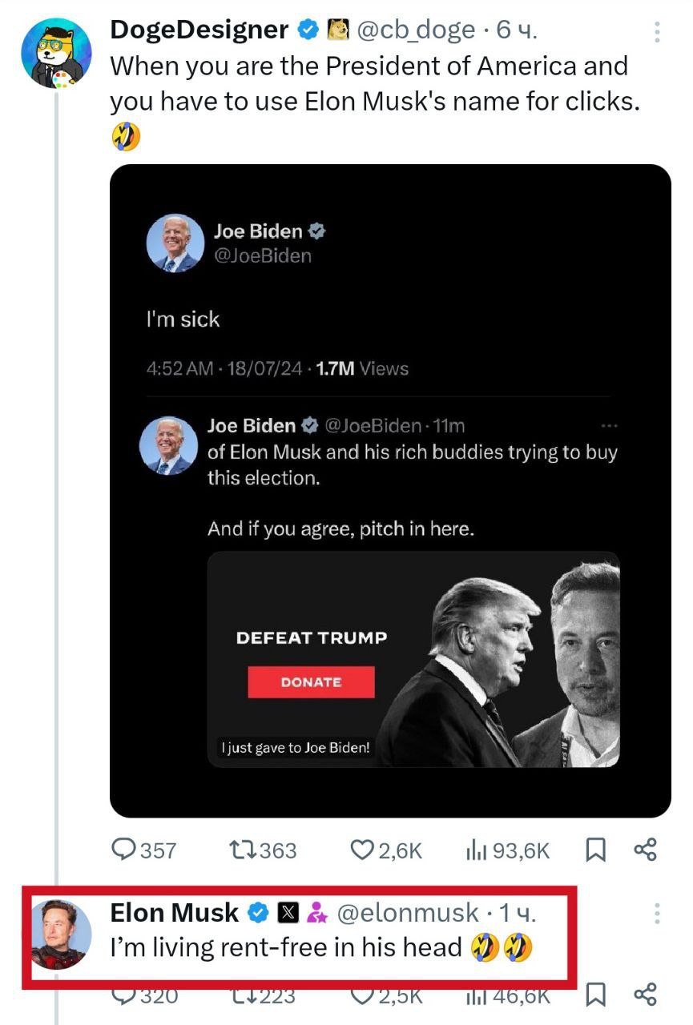693x1025 pixels.
Task: Bookmark DogeDesigner's post
Action: tap(595, 850)
